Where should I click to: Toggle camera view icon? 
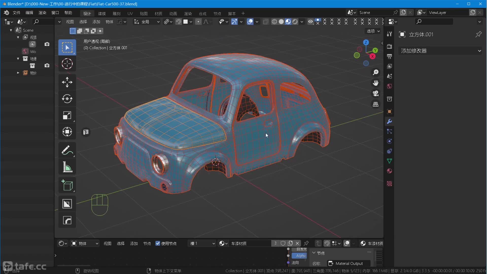tap(376, 94)
